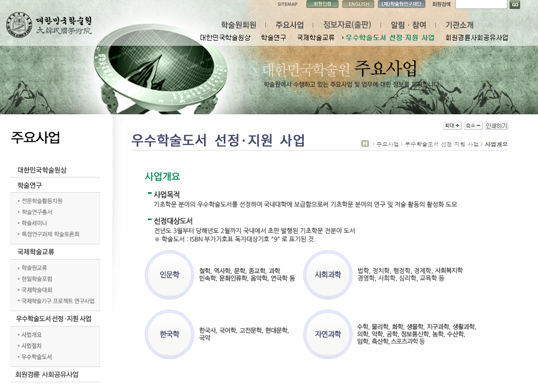
Task: Click the 인문학 circle icon
Action: [170, 275]
